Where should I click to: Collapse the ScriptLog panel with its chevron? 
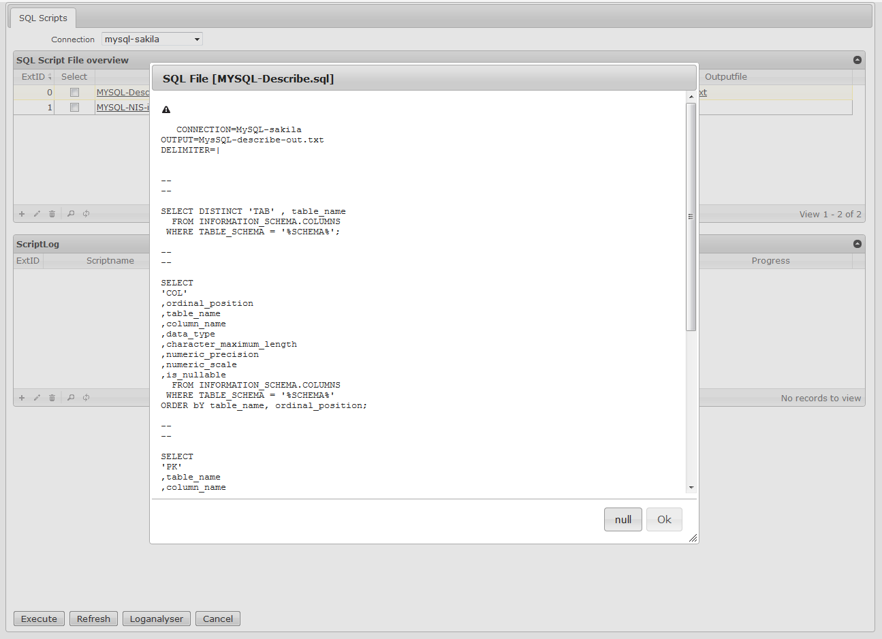pyautogui.click(x=857, y=243)
